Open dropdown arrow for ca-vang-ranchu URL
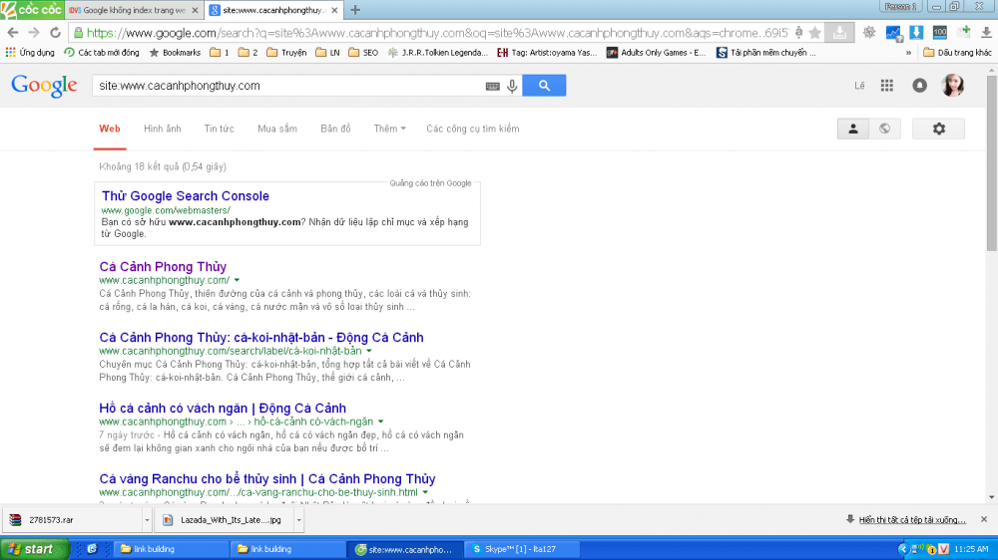Viewport: 998px width, 560px height. [x=425, y=492]
